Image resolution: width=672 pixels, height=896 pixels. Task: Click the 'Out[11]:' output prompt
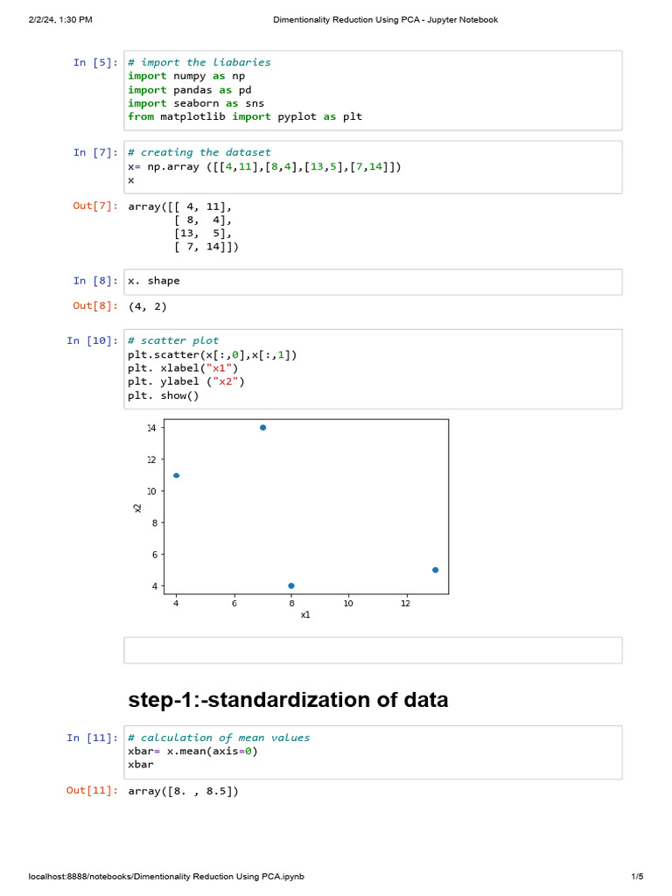[x=92, y=791]
